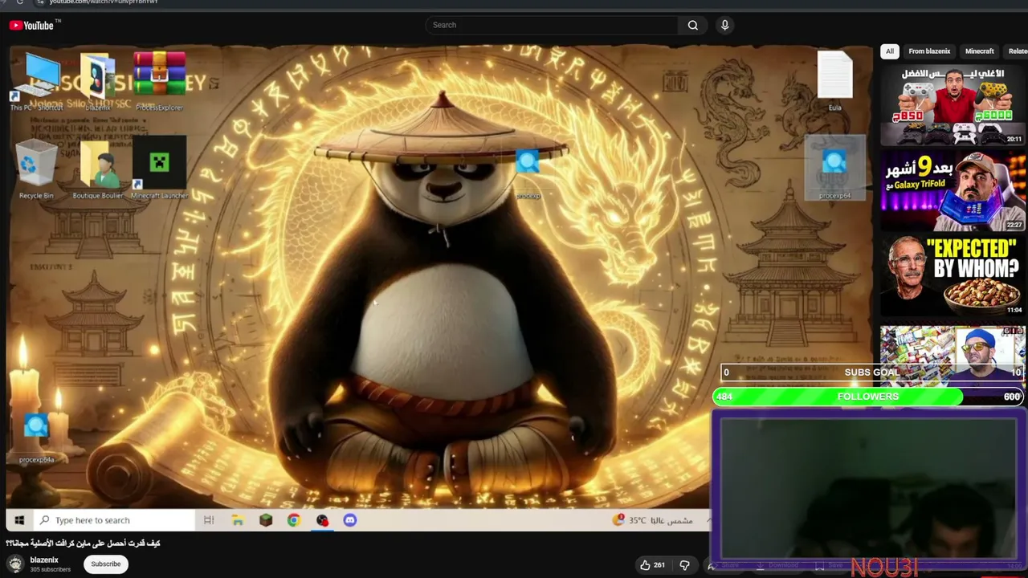1028x578 pixels.
Task: Dislike the video with the thumbs-down icon
Action: coord(684,565)
